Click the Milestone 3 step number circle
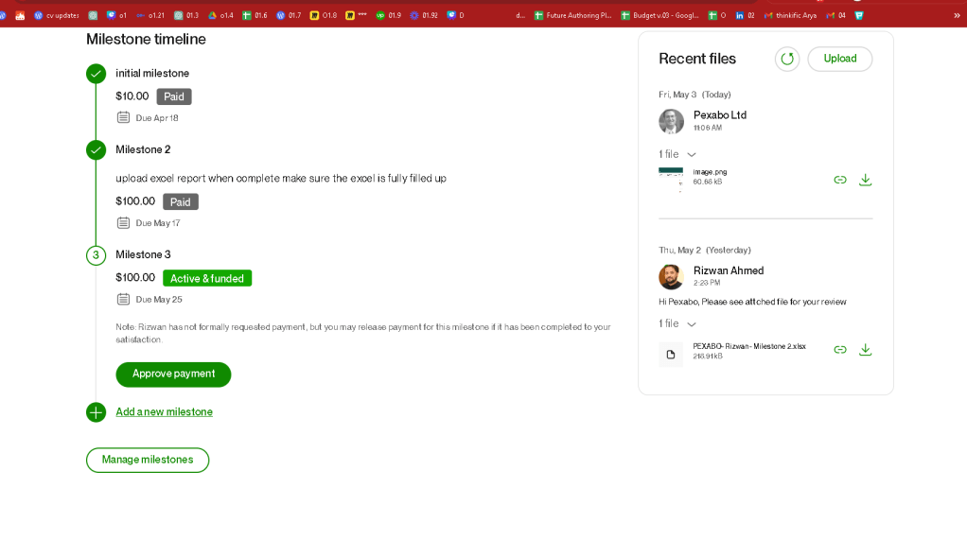The image size is (967, 540). 96,255
